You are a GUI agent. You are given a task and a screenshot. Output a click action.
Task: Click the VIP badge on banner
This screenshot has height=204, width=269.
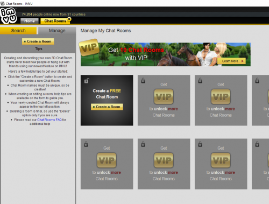coord(89,47)
